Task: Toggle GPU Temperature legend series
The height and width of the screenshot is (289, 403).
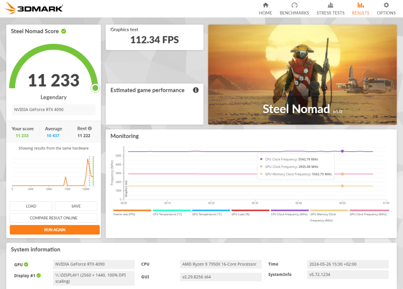Action: 211,212
